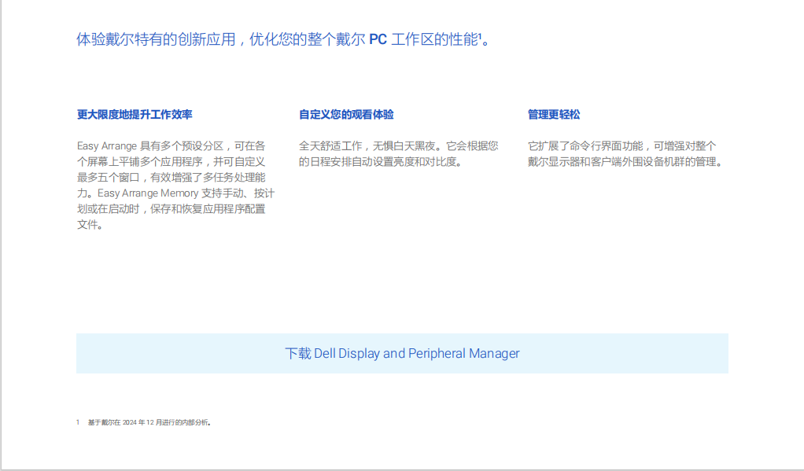Image resolution: width=804 pixels, height=471 pixels.
Task: Click the 更大限度地提升工作效率 heading
Action: coord(135,115)
